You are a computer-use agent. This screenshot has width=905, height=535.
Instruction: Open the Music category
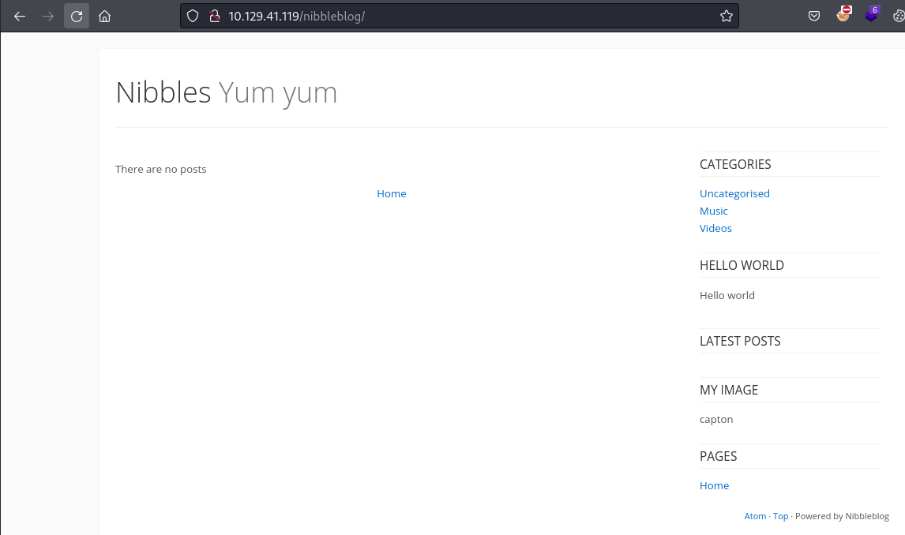[714, 211]
